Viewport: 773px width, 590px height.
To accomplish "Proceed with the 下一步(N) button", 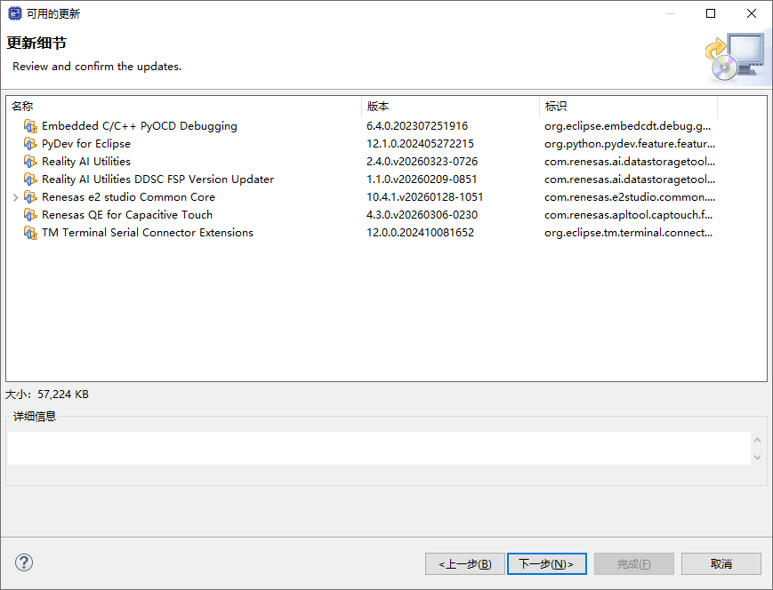I will 547,564.
